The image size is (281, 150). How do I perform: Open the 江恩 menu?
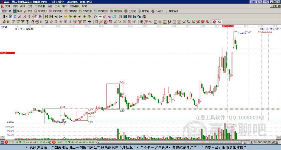click(30, 6)
